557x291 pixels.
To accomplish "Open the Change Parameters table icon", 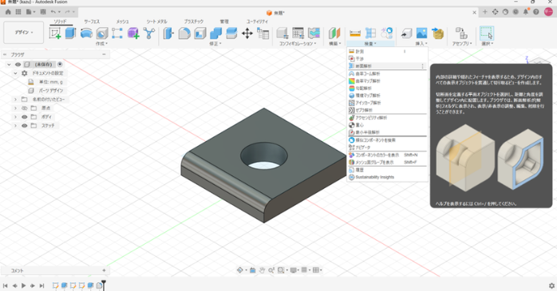I will tap(263, 33).
